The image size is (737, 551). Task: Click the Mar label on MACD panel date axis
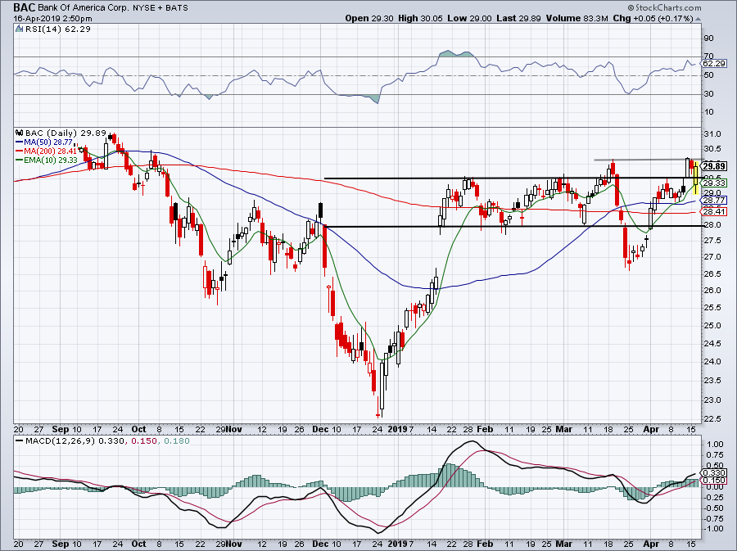(563, 544)
